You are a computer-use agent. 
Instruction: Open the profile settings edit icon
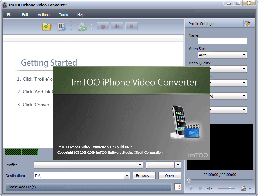[247, 24]
